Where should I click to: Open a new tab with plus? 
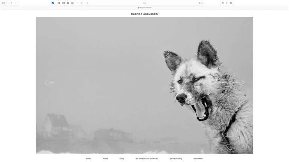227,3
